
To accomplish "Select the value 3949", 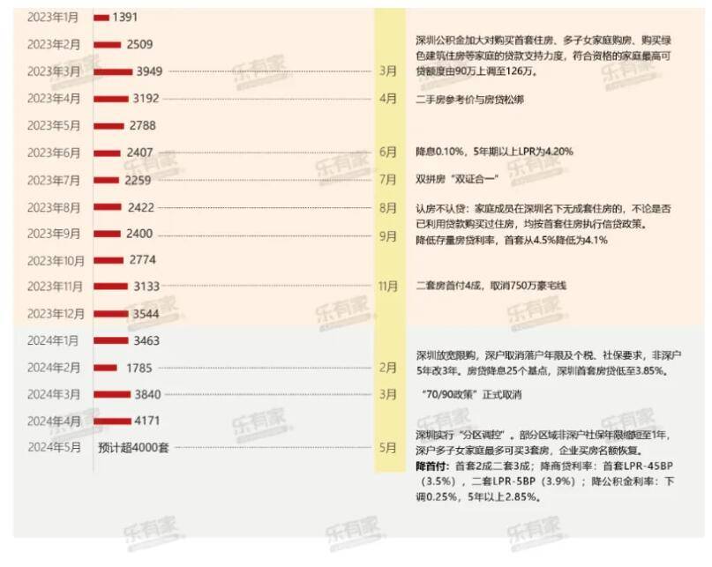I will [x=149, y=71].
